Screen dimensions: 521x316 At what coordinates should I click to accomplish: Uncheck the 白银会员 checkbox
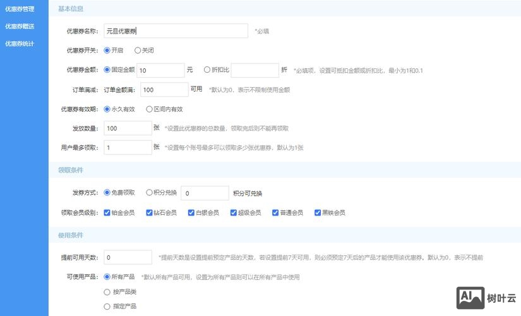coord(191,212)
